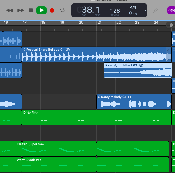The image size is (175, 173).
Task: Open the 4/4 Cmaj signature and key popup
Action: pos(133,10)
